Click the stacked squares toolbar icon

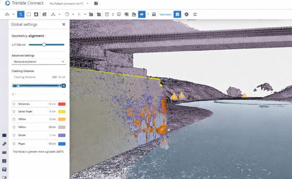click(127, 14)
